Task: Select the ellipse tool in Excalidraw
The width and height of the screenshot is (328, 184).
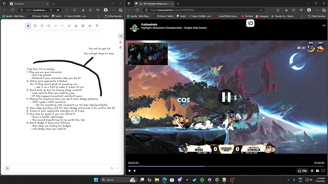Action: pyautogui.click(x=49, y=26)
